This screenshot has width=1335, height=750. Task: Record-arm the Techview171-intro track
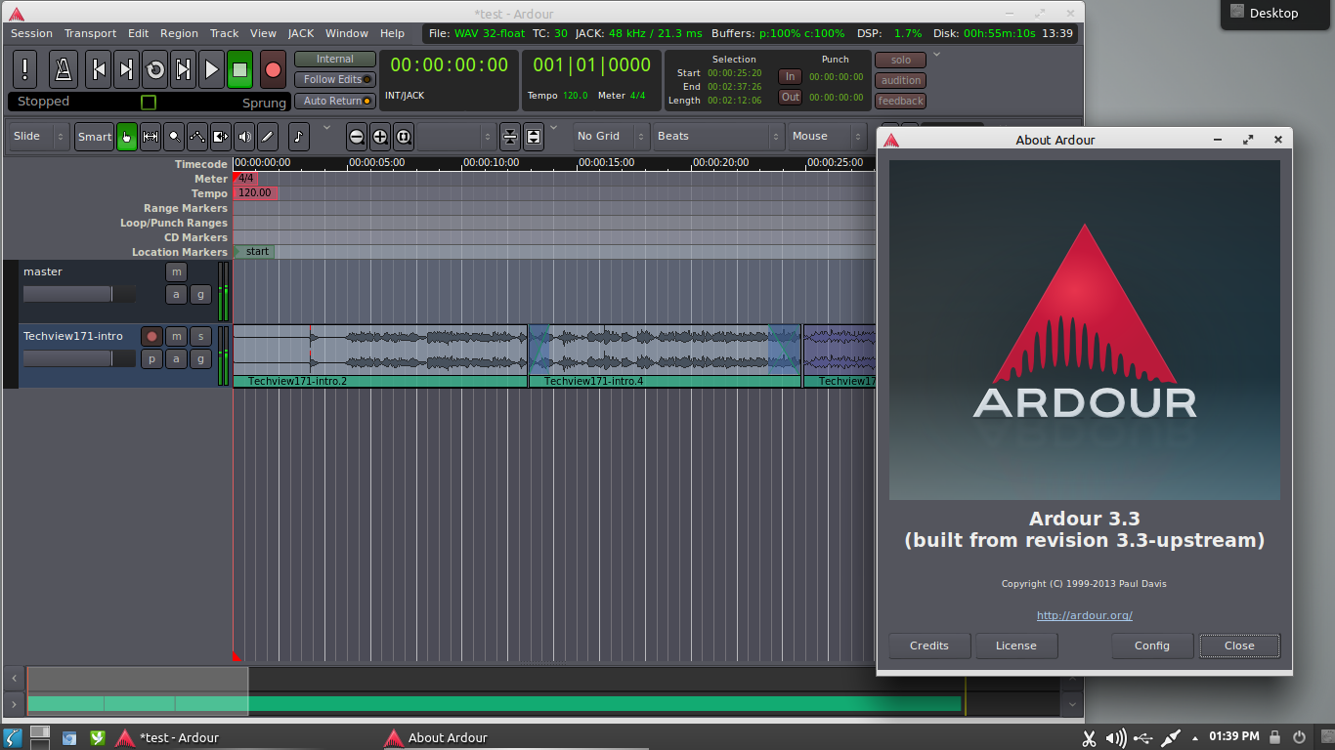click(151, 336)
